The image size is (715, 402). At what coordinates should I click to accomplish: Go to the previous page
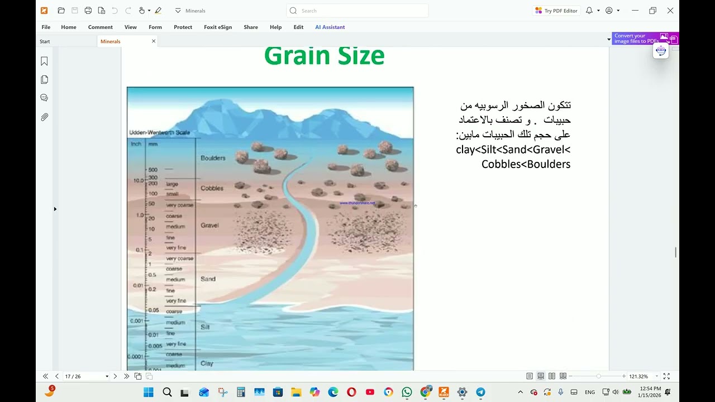point(56,376)
